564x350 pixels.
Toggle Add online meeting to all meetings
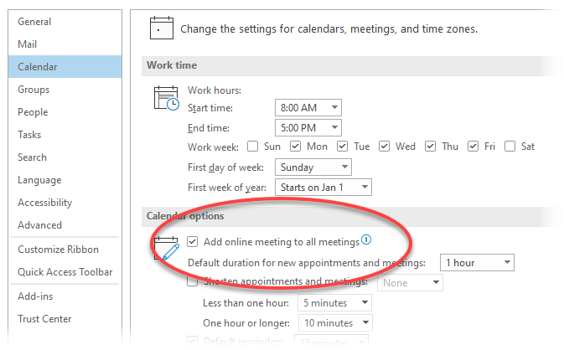click(x=192, y=242)
